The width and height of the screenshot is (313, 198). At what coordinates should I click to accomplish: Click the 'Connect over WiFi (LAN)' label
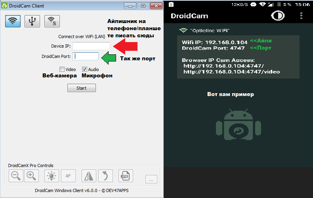click(x=82, y=37)
